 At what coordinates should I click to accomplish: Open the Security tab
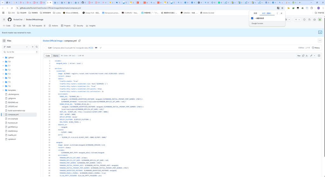(x=78, y=26)
